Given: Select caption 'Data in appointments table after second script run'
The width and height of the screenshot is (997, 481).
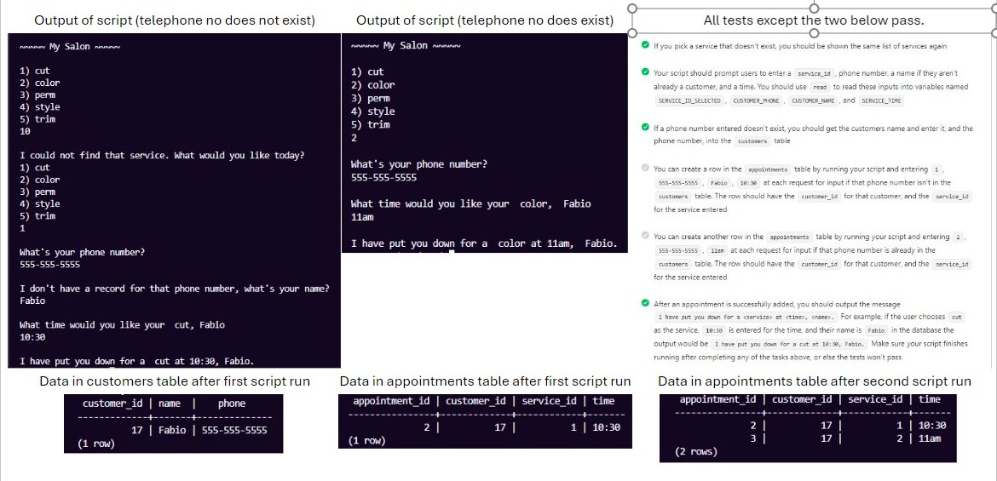Looking at the screenshot, I should click(x=815, y=382).
